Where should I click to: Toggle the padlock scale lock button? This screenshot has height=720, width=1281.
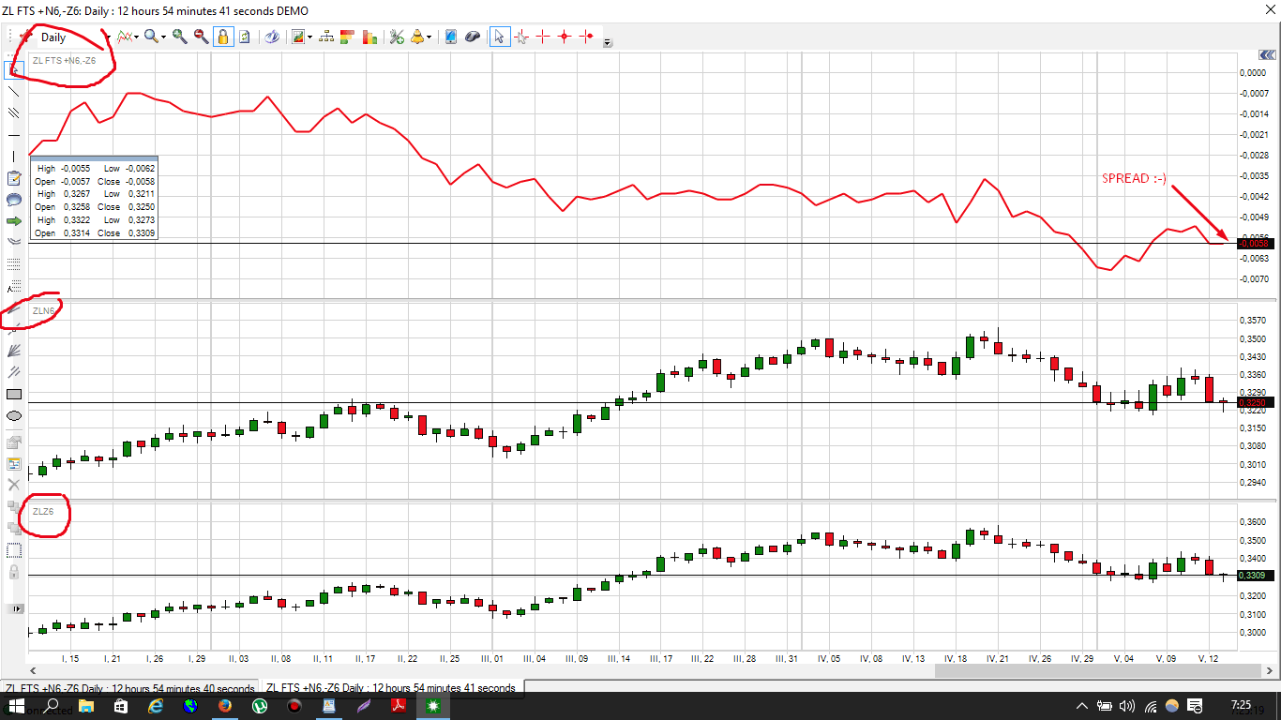223,37
